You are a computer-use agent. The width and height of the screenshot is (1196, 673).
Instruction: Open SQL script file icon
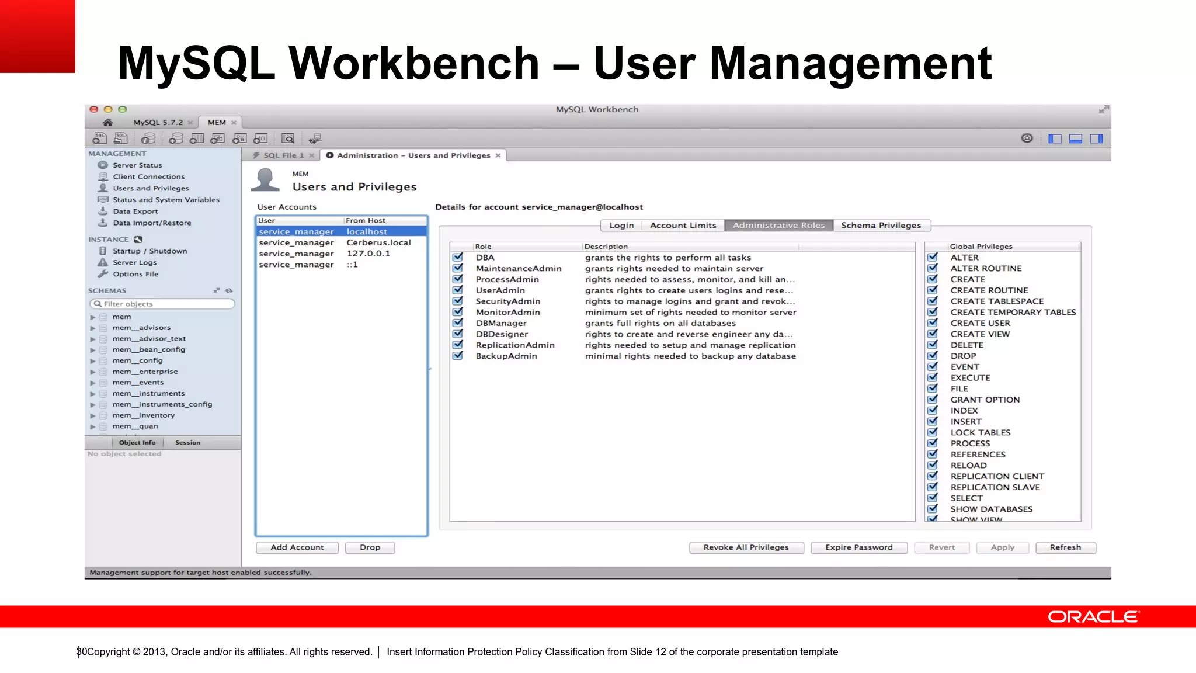tap(121, 138)
